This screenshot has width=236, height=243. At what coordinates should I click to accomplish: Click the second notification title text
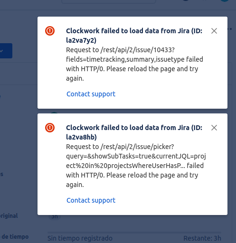(x=134, y=132)
